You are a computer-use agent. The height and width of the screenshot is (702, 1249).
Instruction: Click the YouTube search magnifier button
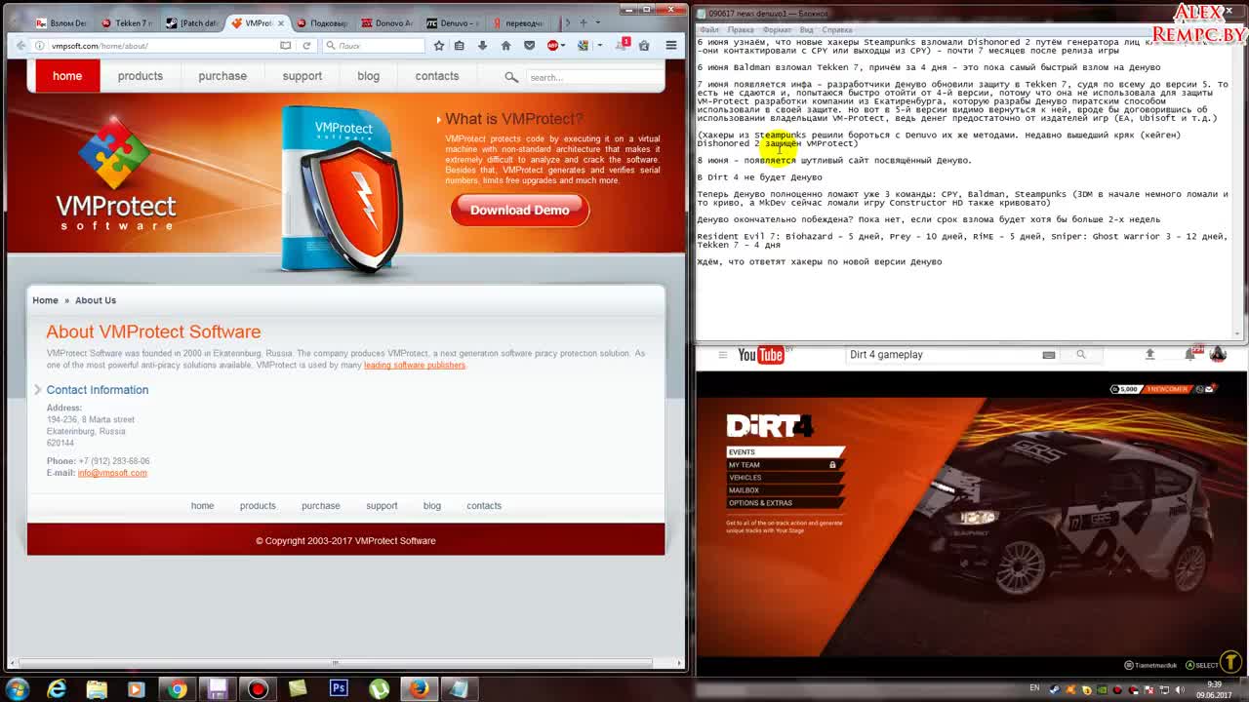pos(1080,355)
